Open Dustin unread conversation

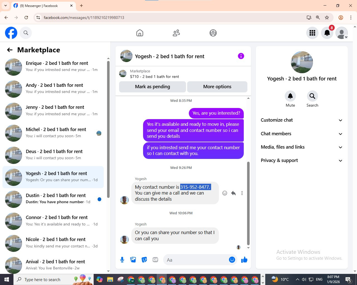(53, 199)
